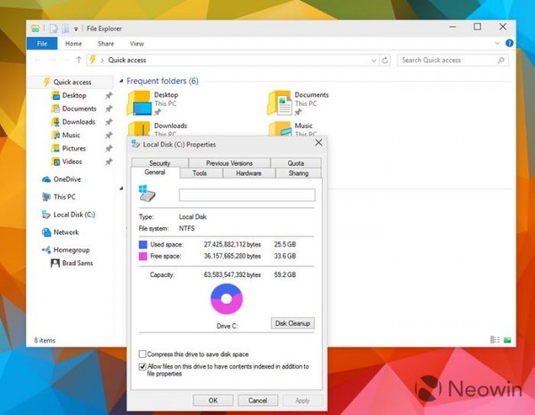Select the Music icon in sidebar

tap(55, 135)
